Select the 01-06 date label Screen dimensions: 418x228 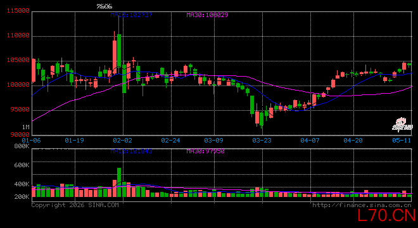[x=31, y=141]
